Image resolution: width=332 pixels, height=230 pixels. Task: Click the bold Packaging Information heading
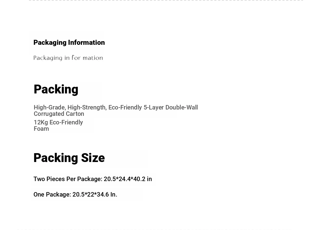point(69,43)
